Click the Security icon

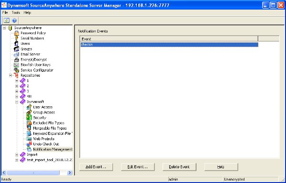pos(29,118)
